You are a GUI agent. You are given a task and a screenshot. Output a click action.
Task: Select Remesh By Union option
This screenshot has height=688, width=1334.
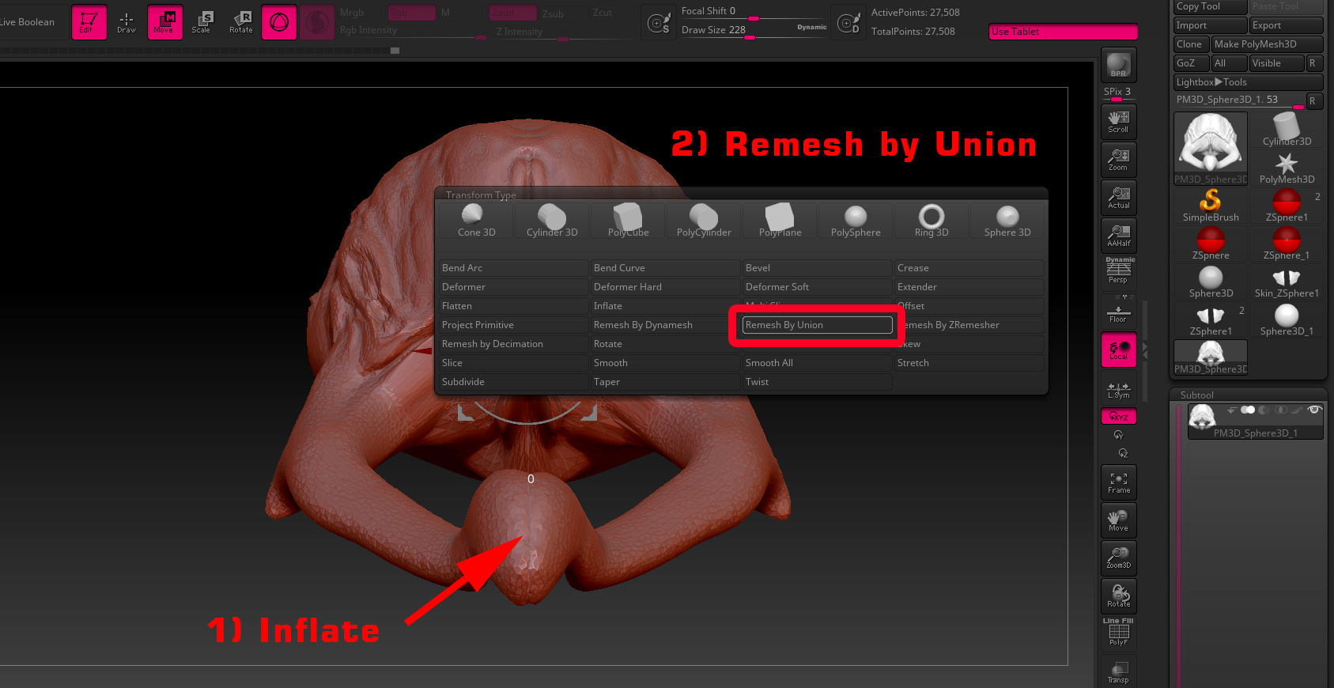coord(818,325)
